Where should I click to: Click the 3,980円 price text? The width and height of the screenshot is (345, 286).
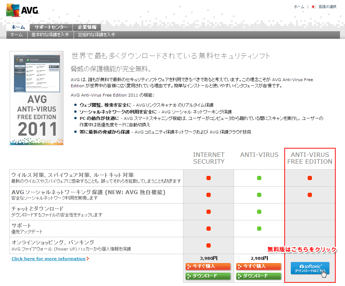(209, 258)
